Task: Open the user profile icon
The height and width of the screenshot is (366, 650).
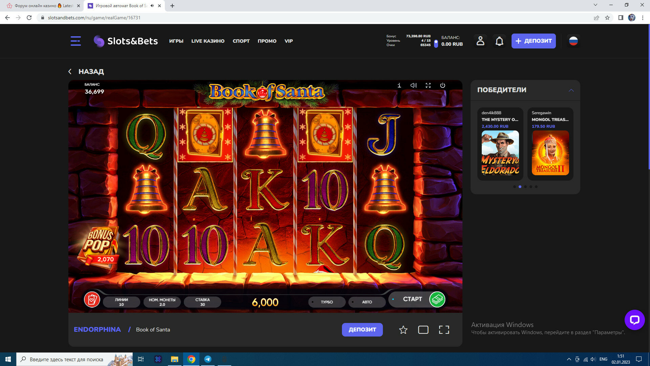Action: point(480,41)
